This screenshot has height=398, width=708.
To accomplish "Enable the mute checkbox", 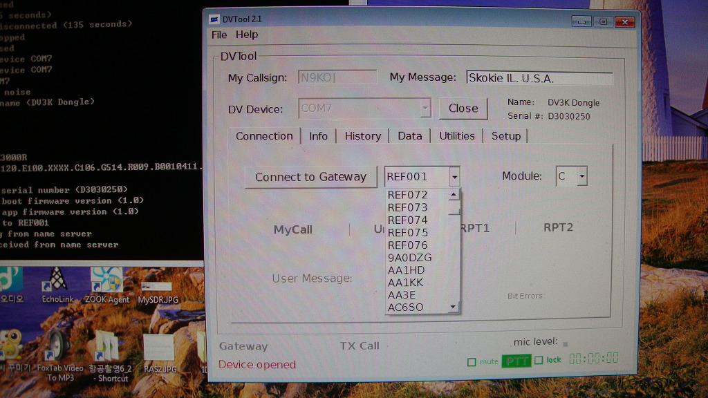I will [473, 361].
